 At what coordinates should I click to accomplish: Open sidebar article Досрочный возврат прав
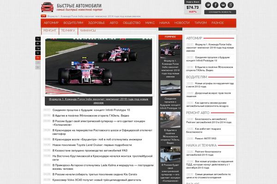coord(209,95)
